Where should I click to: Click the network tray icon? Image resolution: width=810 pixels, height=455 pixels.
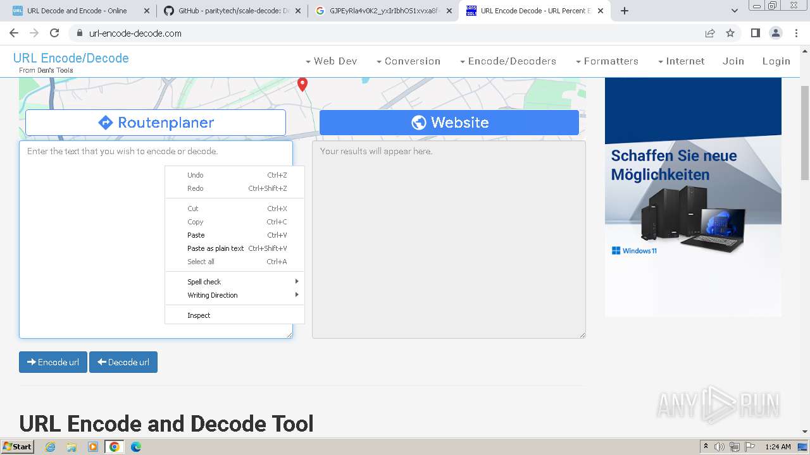coord(735,447)
